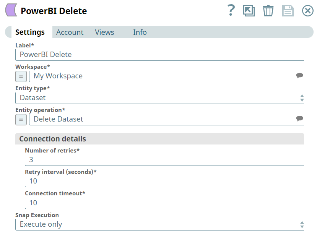The height and width of the screenshot is (237, 317).
Task: Click the Label input field
Action: (x=159, y=55)
